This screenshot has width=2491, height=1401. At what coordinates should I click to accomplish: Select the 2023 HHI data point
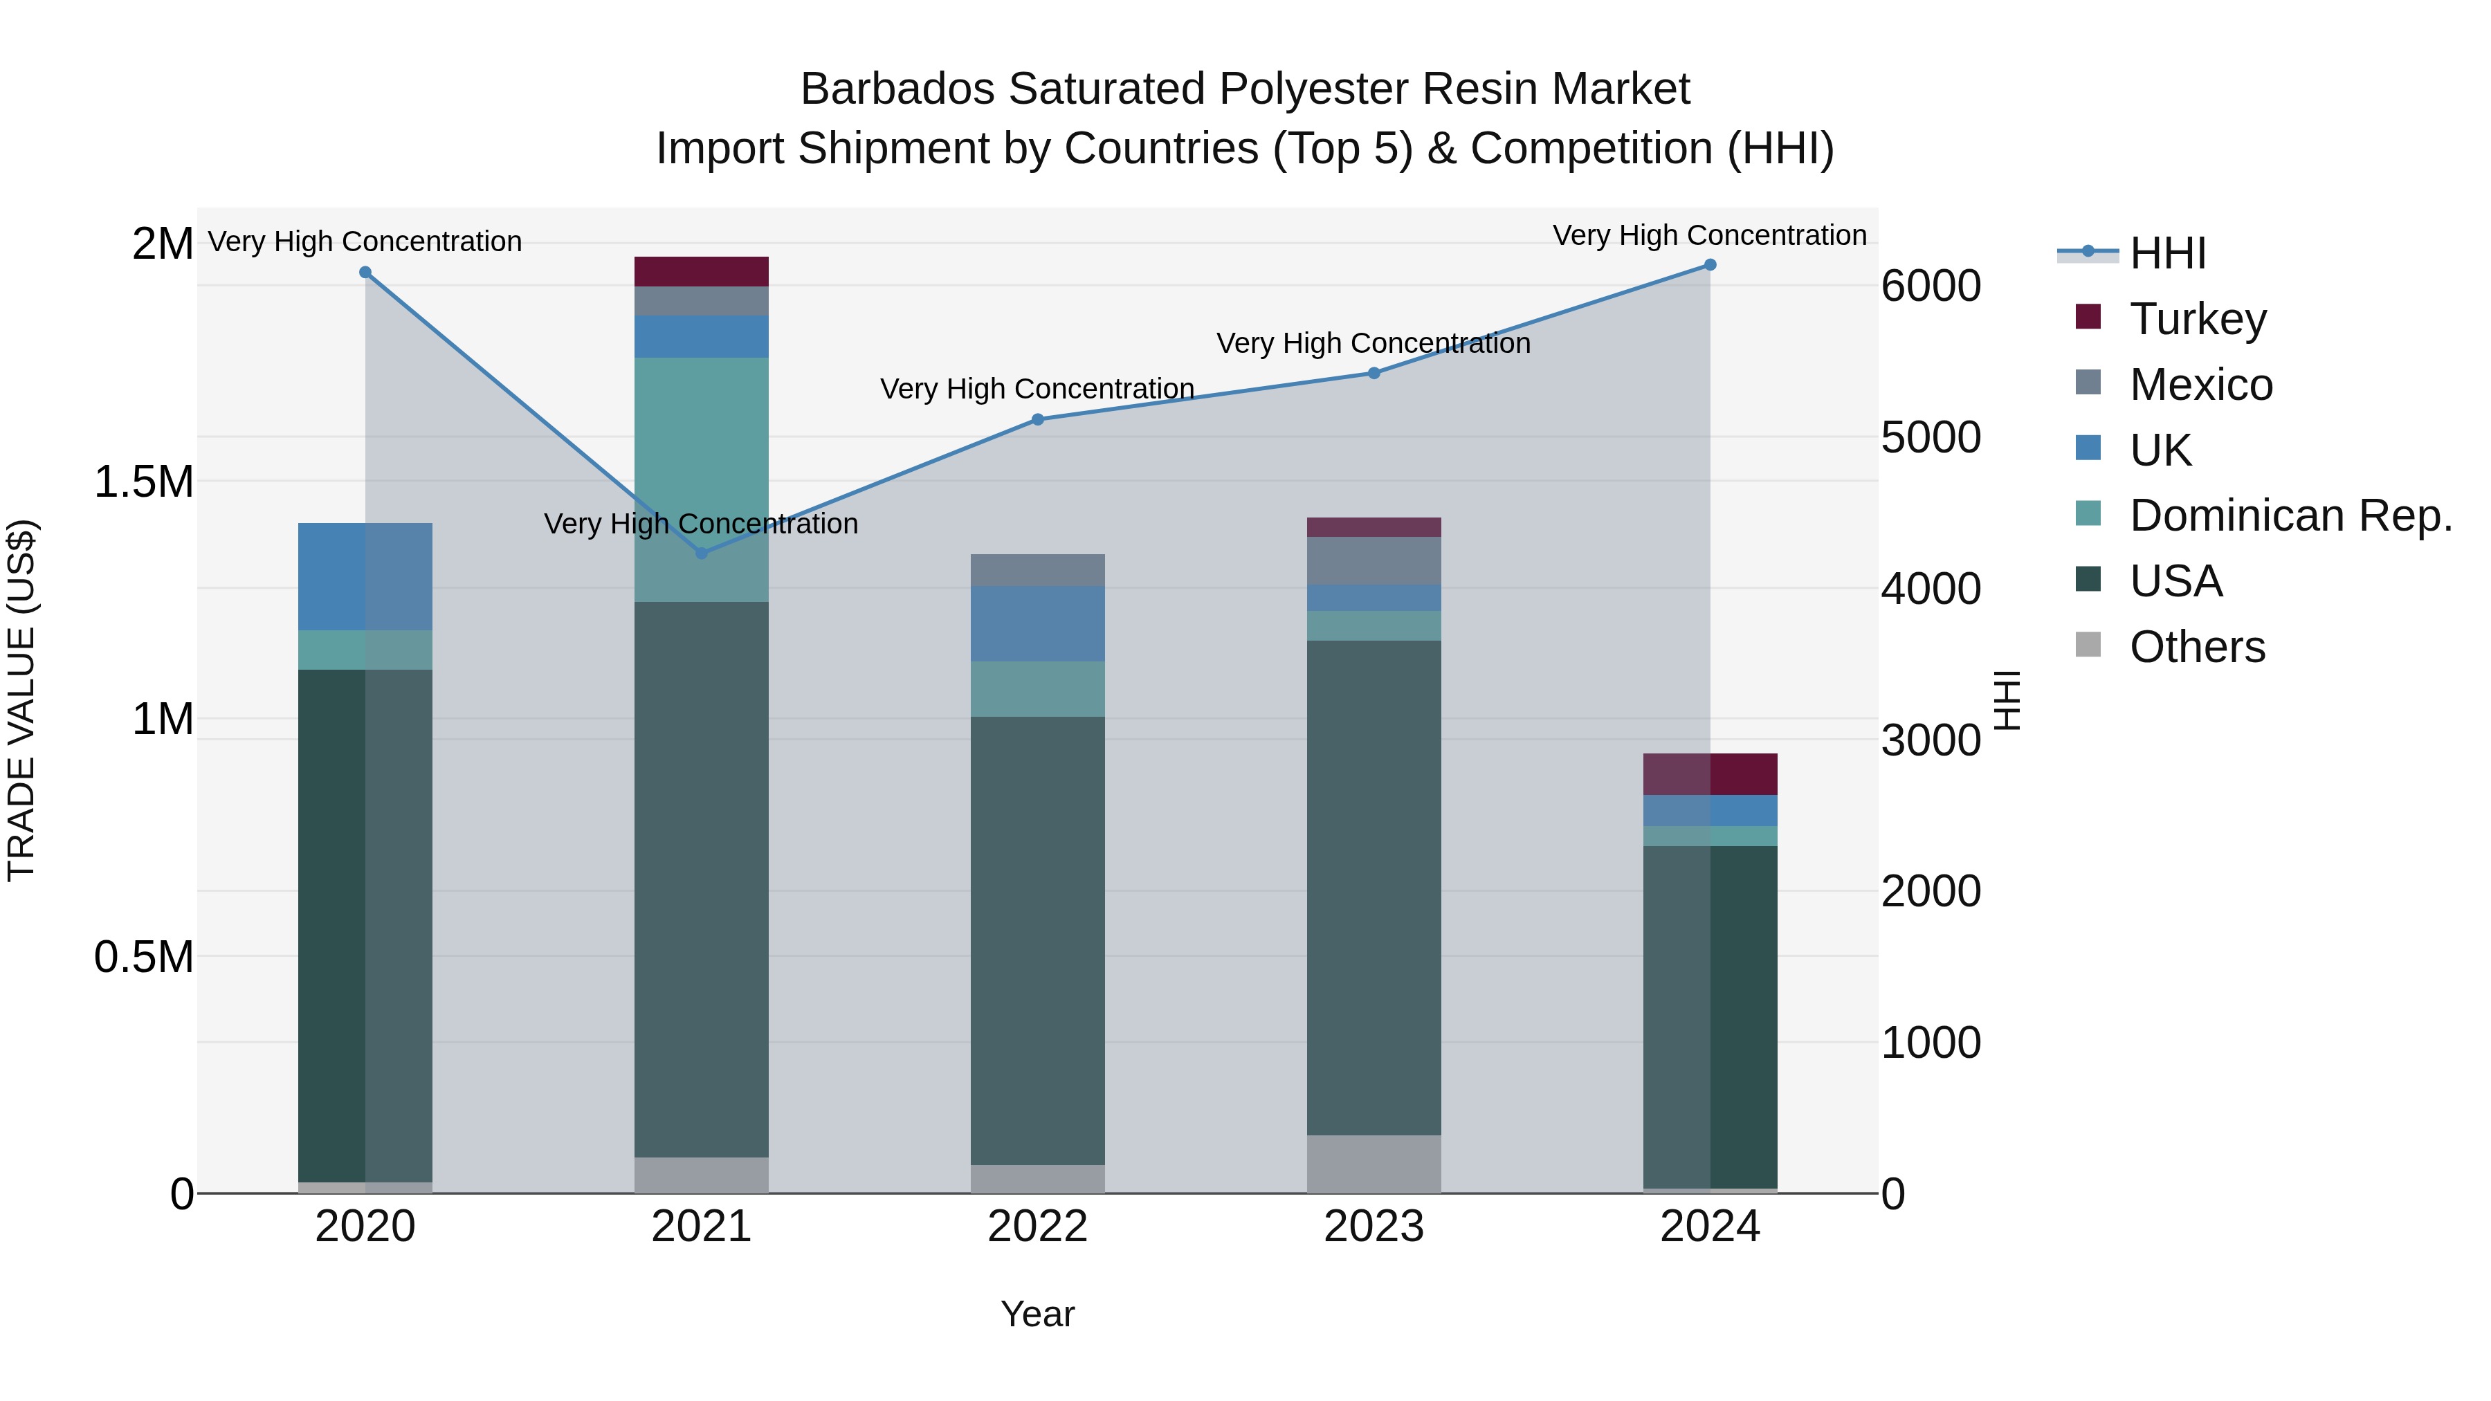[x=1374, y=373]
